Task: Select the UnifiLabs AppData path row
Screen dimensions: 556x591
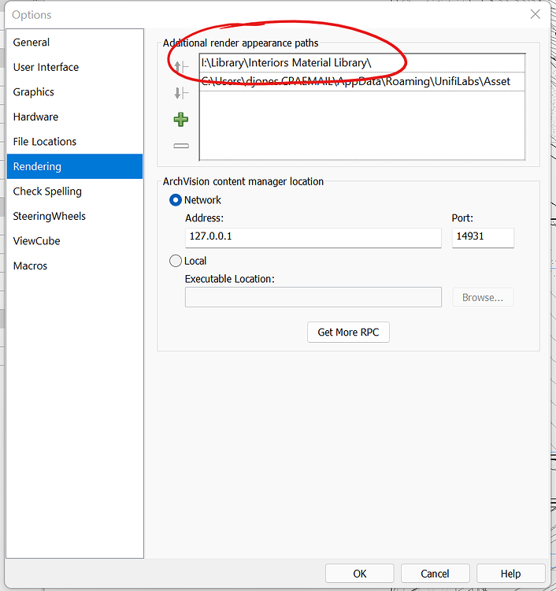Action: (362, 81)
